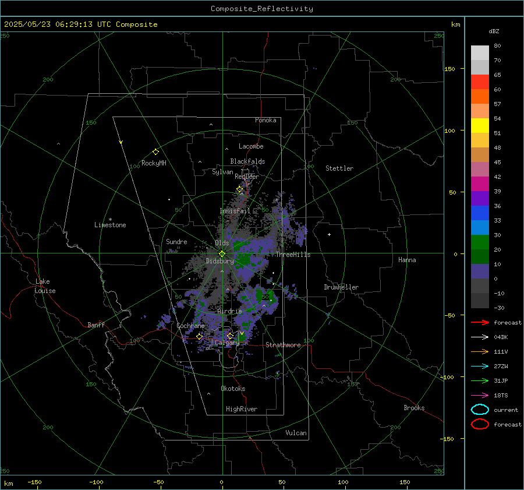Select the magenta 39-42 dBZ swatch
Image resolution: width=524 pixels, height=490 pixels.
click(480, 184)
